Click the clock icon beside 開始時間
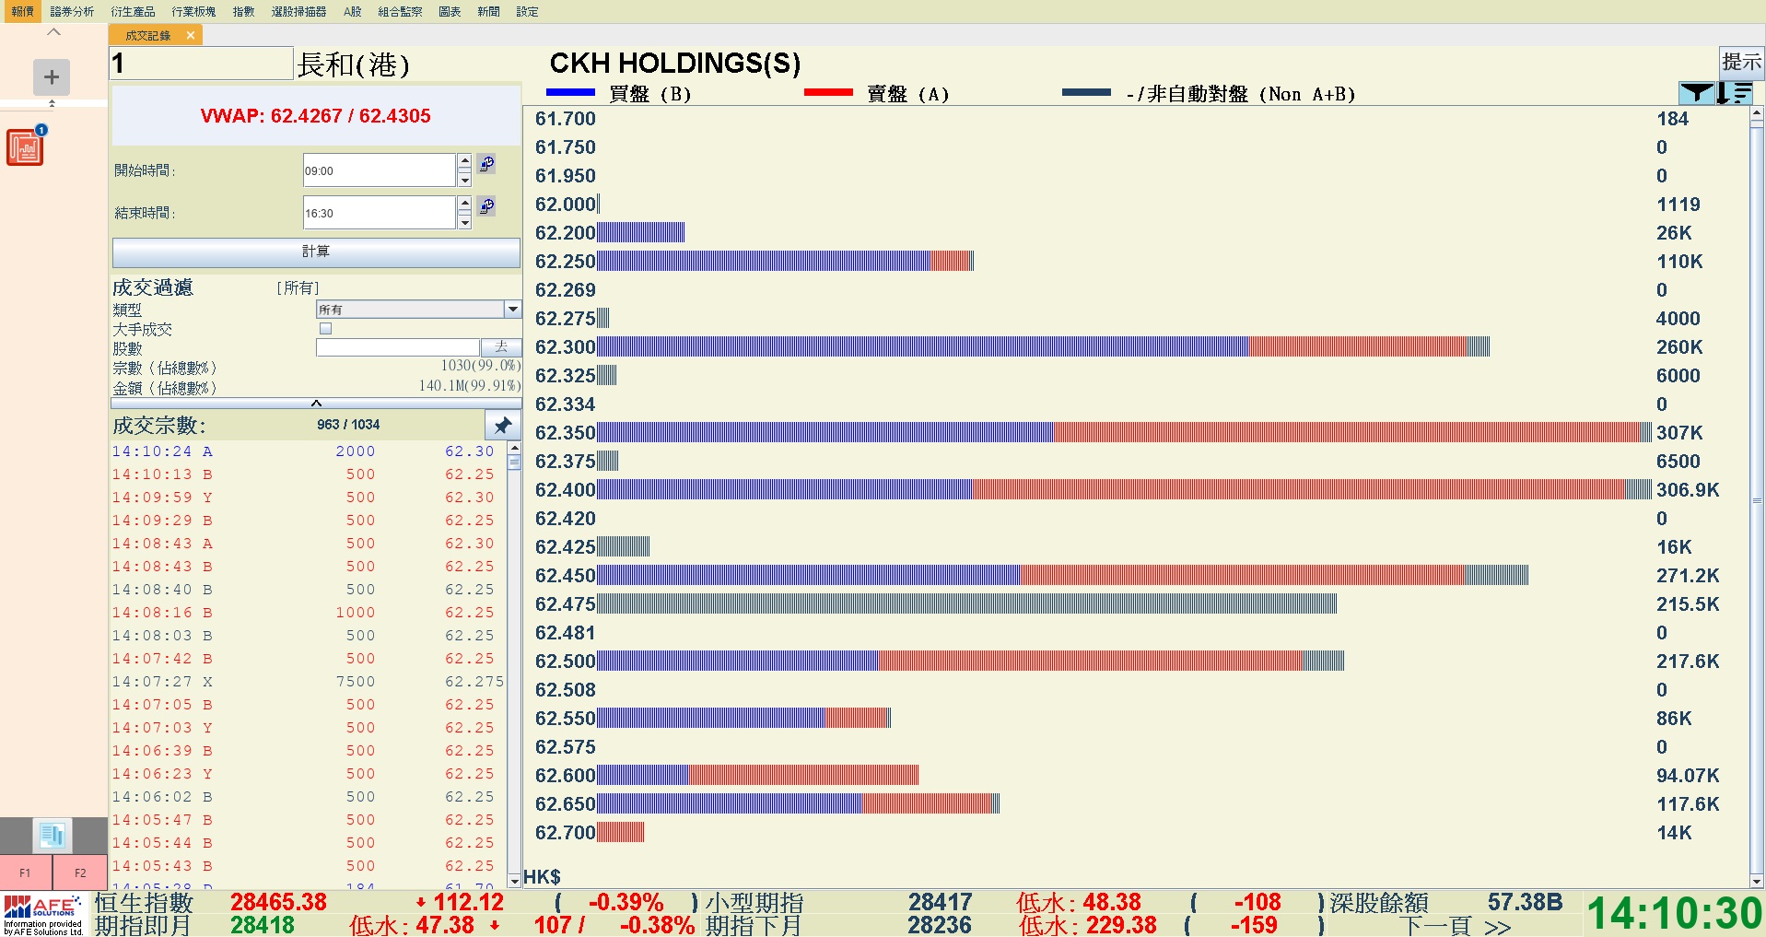Image resolution: width=1766 pixels, height=937 pixels. click(x=486, y=164)
